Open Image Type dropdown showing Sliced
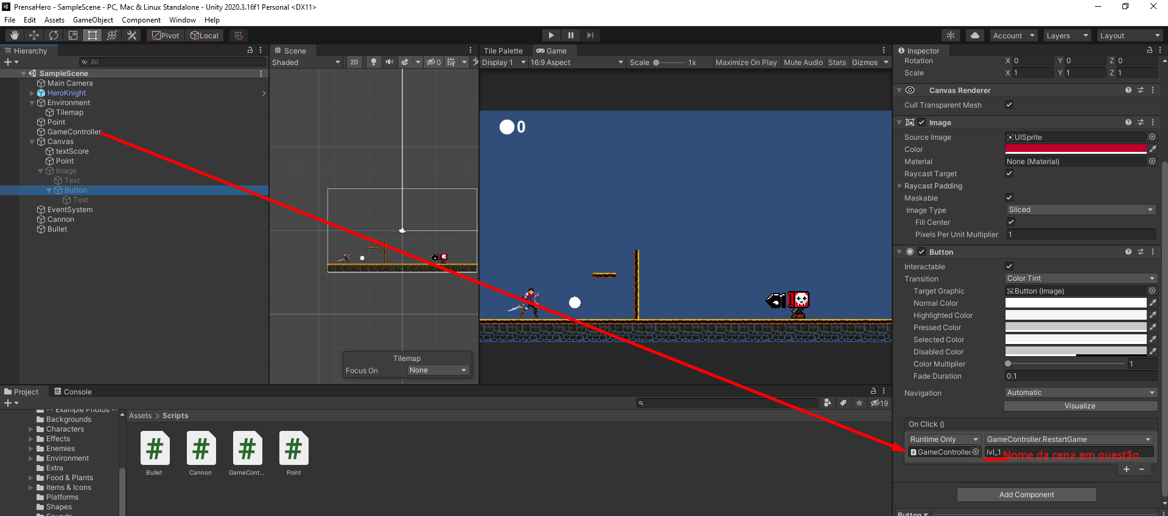 (x=1081, y=210)
